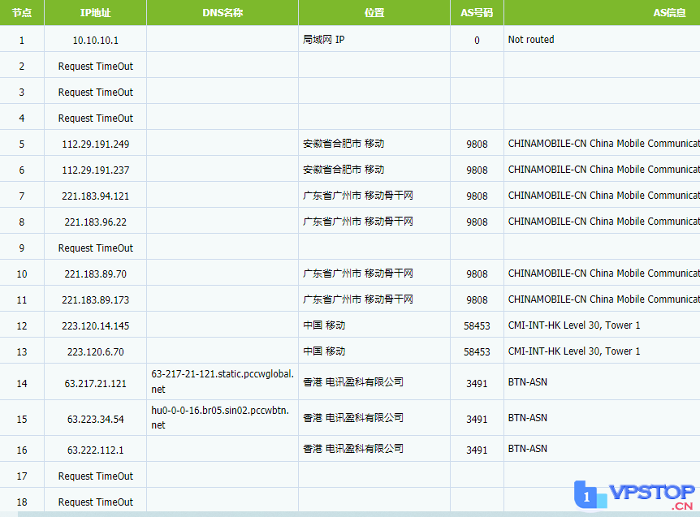Click Request TimeOut in node 3 row

pyautogui.click(x=96, y=92)
